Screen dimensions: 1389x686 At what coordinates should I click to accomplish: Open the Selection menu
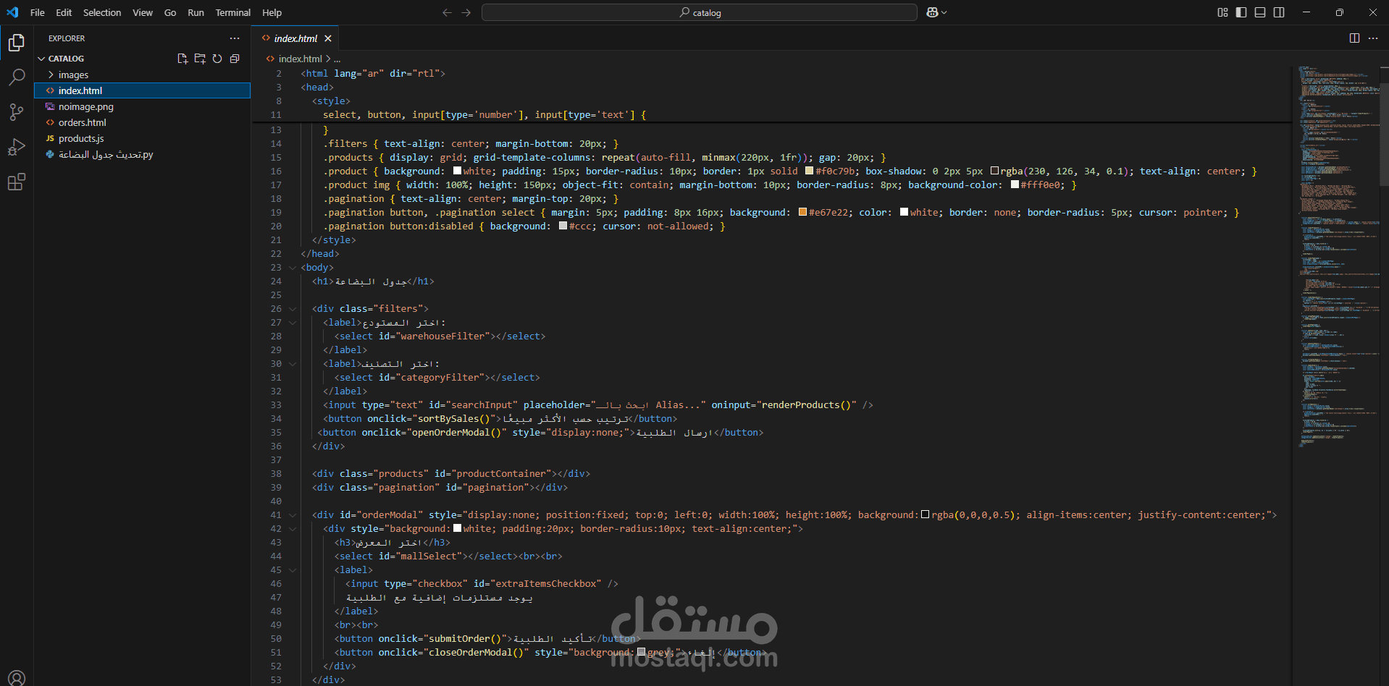click(x=102, y=12)
